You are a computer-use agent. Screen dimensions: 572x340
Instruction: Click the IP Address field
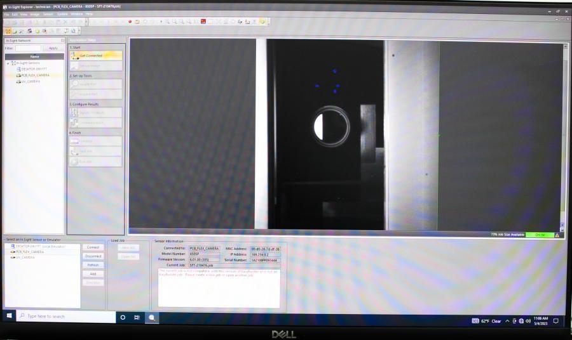pos(265,254)
